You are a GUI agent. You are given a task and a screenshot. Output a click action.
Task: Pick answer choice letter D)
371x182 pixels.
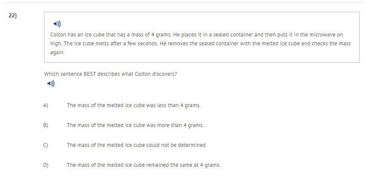pyautogui.click(x=46, y=165)
